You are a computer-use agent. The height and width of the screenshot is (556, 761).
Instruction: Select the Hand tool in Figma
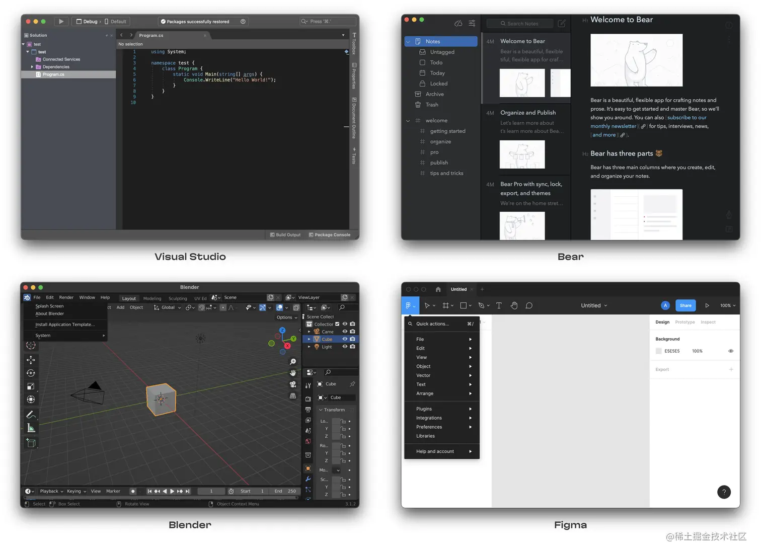pos(514,305)
